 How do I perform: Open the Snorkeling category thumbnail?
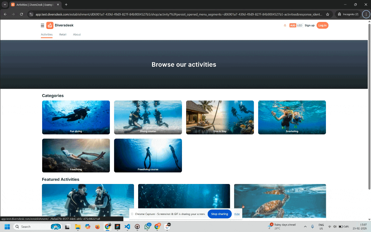point(292,117)
